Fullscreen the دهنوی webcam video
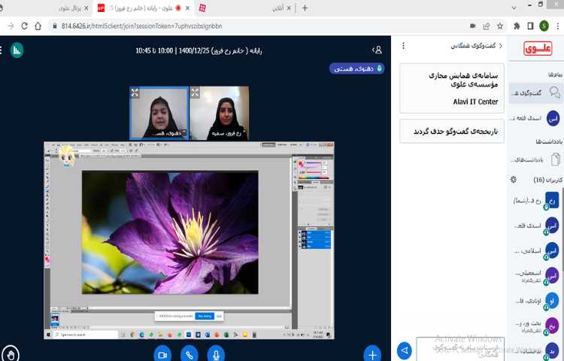This screenshot has width=564, height=361. pyautogui.click(x=135, y=93)
